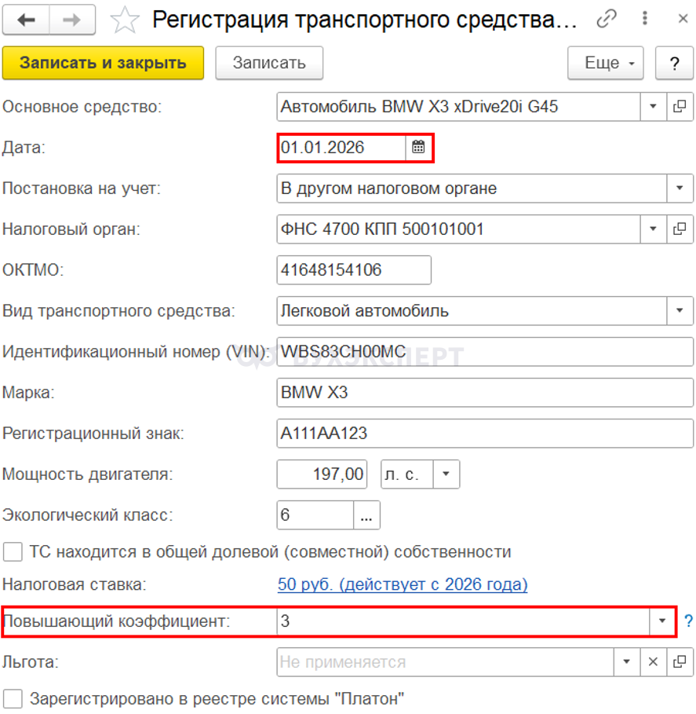This screenshot has width=696, height=714.
Task: Click Вид транспортного средства field Легковой автомобиль
Action: pos(472,310)
